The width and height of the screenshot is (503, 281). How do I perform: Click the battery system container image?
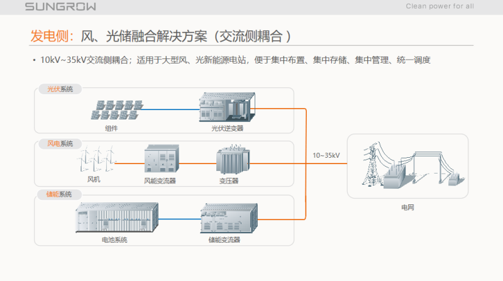117,218
